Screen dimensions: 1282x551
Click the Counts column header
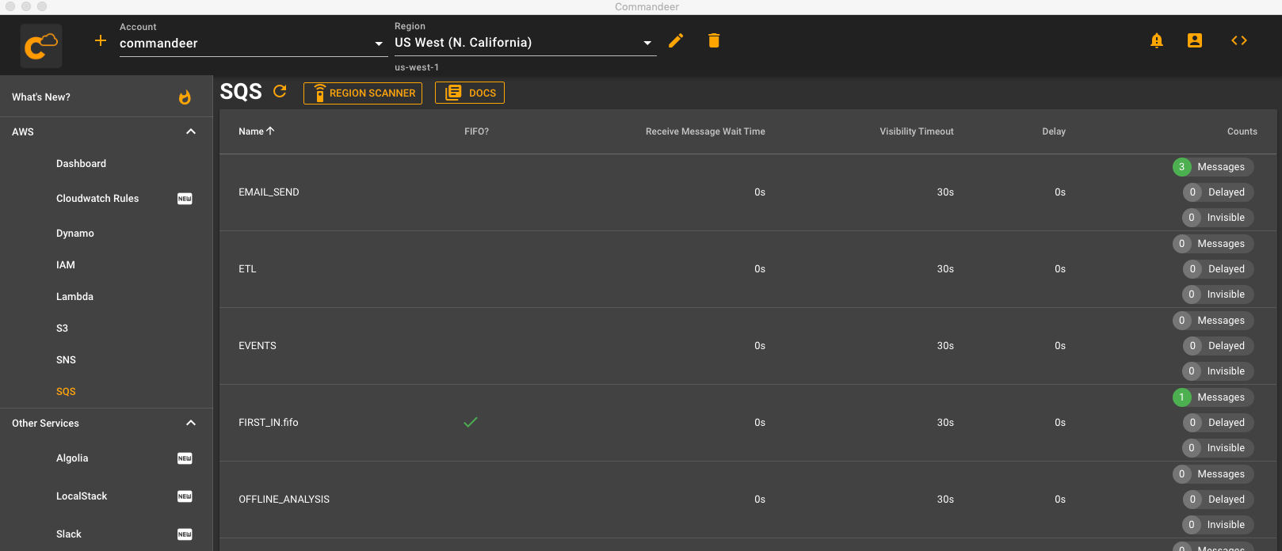point(1242,131)
